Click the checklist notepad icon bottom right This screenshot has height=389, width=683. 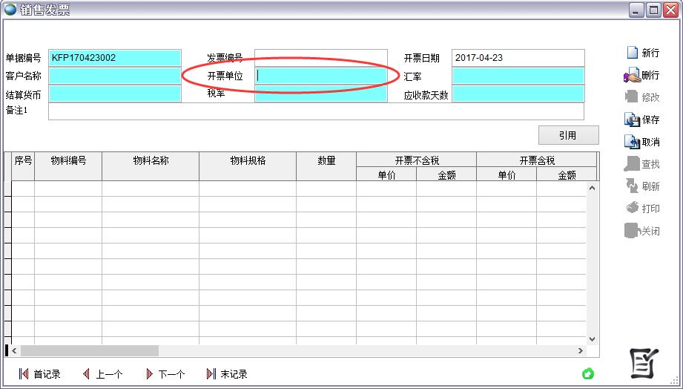click(x=644, y=362)
